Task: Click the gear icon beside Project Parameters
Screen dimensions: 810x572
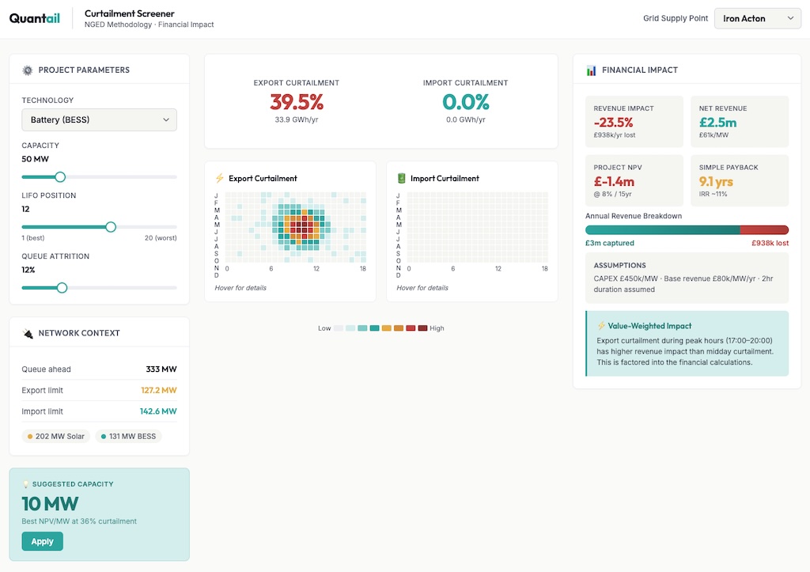Action: (x=28, y=70)
